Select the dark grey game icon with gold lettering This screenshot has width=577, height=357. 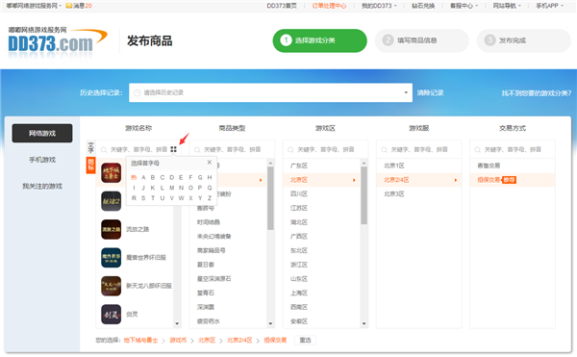pyautogui.click(x=112, y=201)
